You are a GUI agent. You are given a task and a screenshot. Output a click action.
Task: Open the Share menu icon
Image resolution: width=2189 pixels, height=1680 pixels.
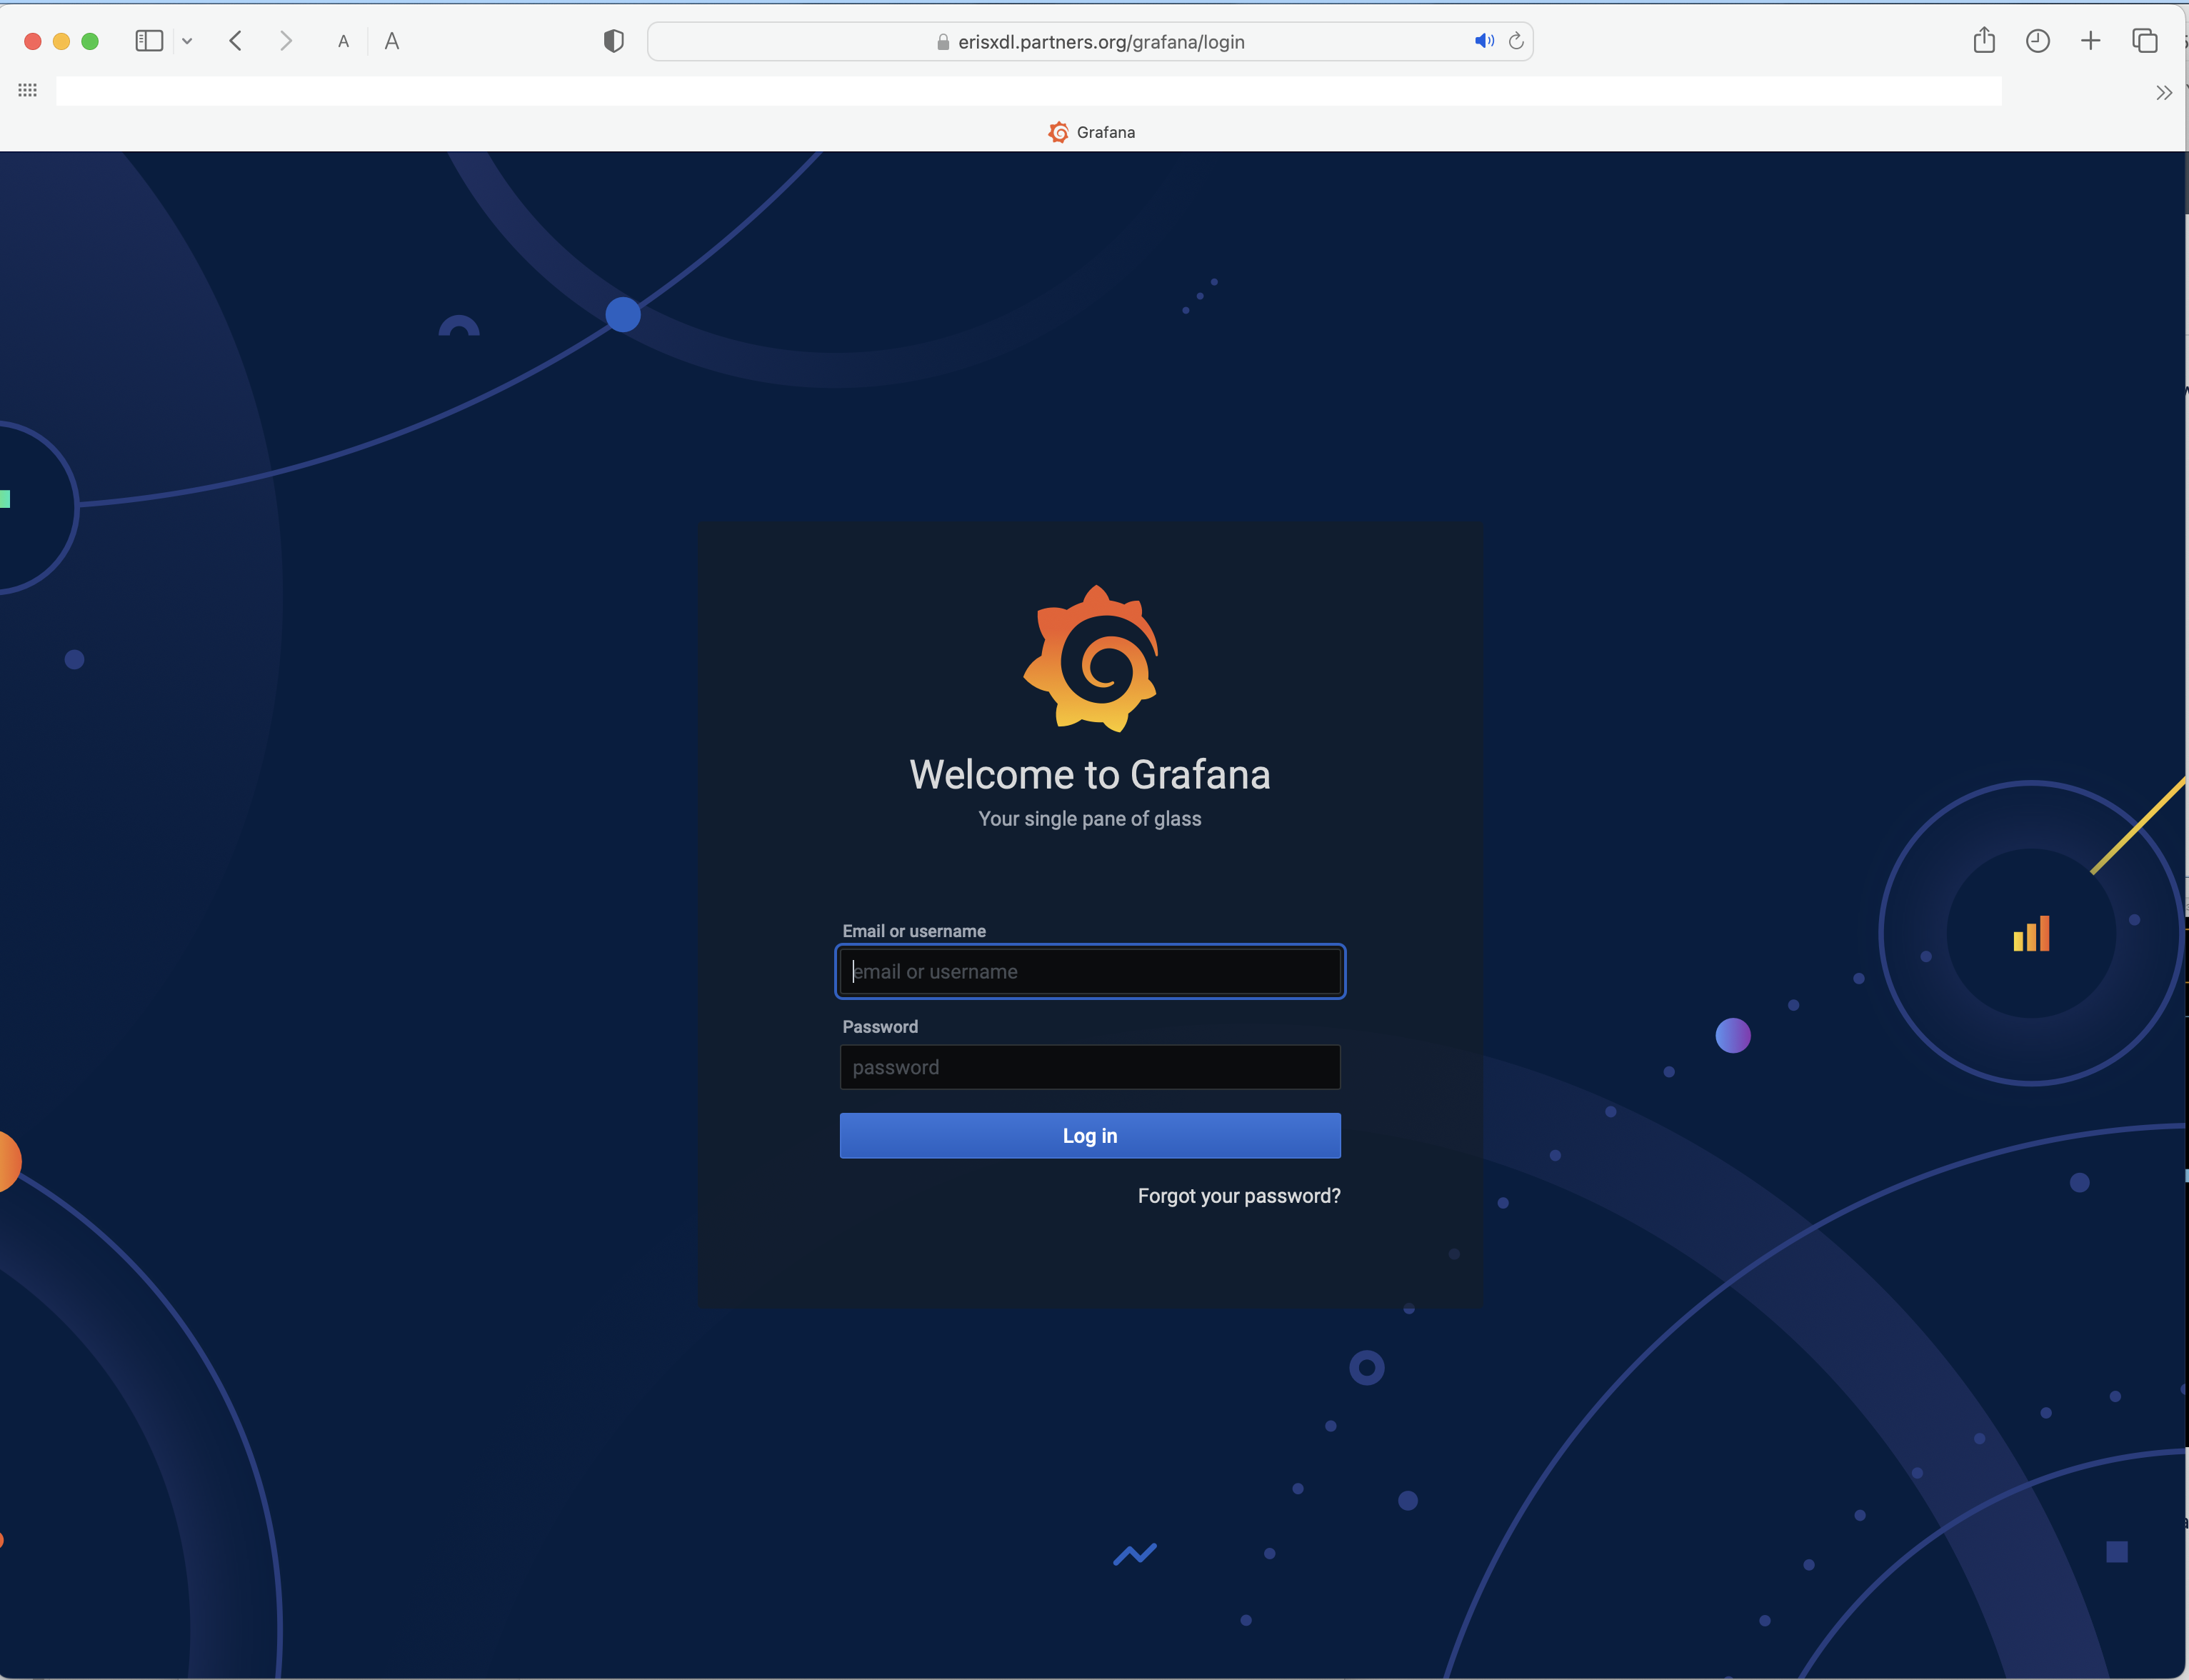(1984, 40)
